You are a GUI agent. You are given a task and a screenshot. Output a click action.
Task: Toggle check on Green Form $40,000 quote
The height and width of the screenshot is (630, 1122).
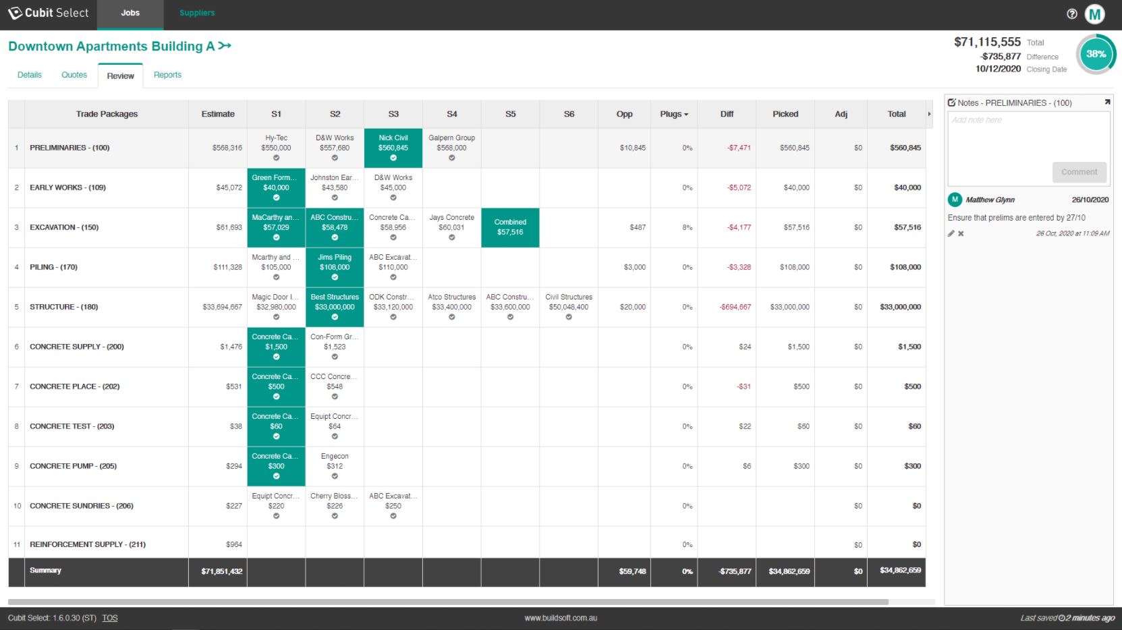tap(276, 198)
